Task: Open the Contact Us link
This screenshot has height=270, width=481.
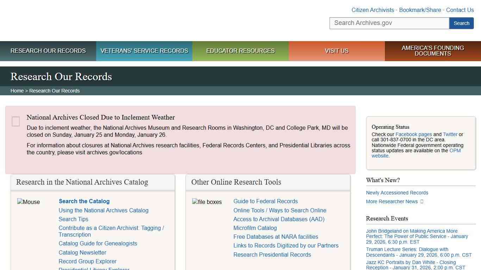Action: tap(460, 10)
